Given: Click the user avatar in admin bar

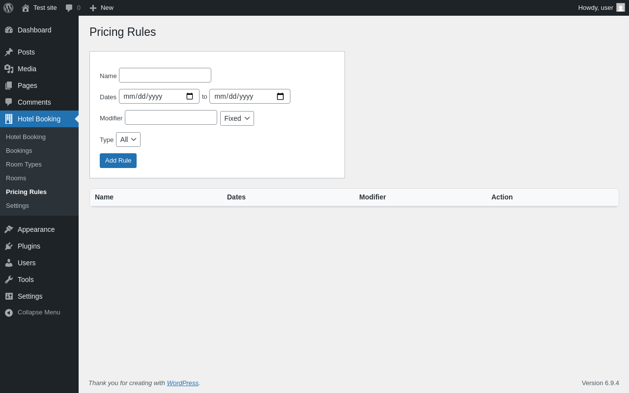Looking at the screenshot, I should 621,7.
